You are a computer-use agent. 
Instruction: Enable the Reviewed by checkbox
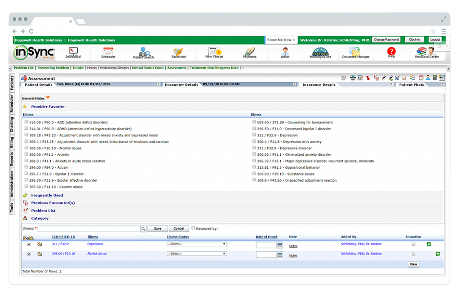pos(193,228)
